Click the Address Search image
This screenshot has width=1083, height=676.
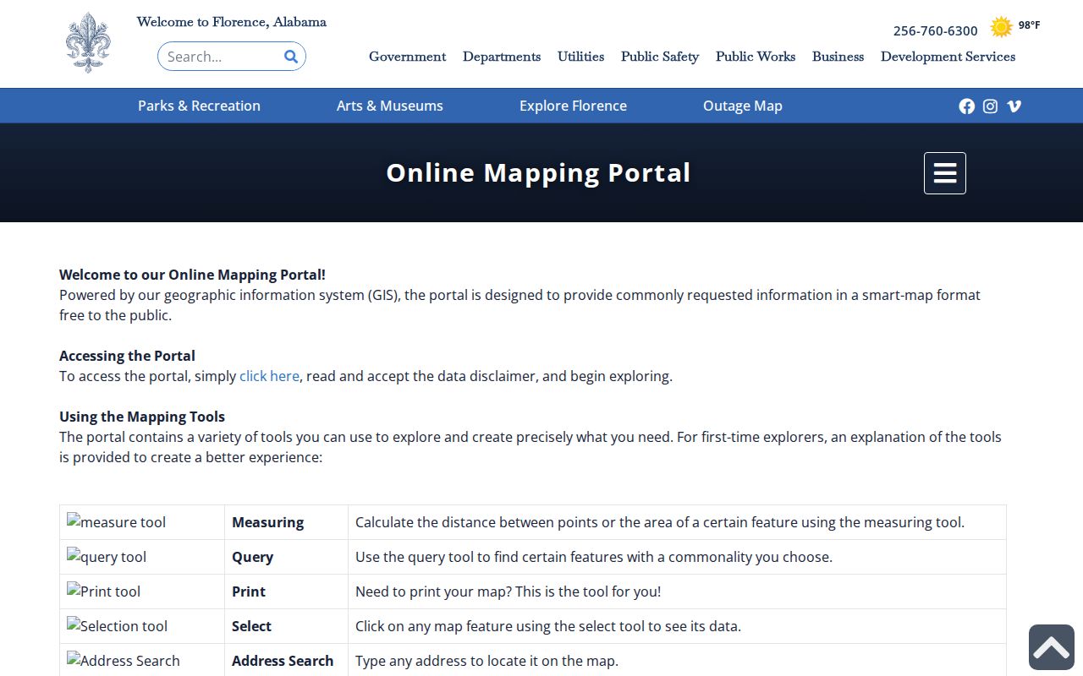(x=124, y=661)
